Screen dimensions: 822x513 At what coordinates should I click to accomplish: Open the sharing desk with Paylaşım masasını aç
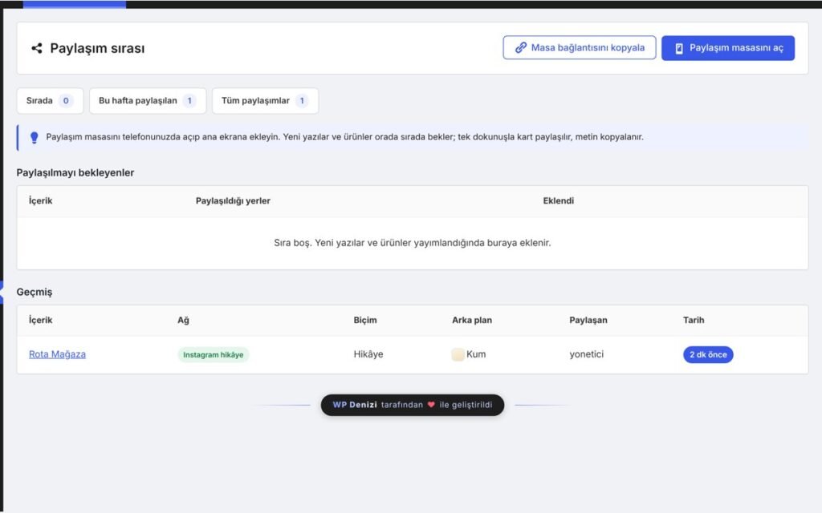727,48
